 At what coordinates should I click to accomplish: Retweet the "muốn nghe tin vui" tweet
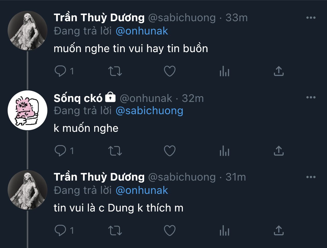[115, 71]
